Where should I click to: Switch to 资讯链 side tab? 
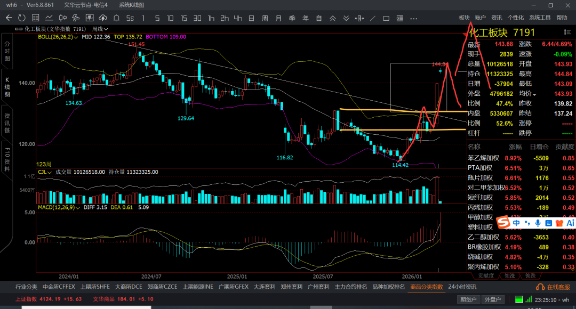[7, 123]
